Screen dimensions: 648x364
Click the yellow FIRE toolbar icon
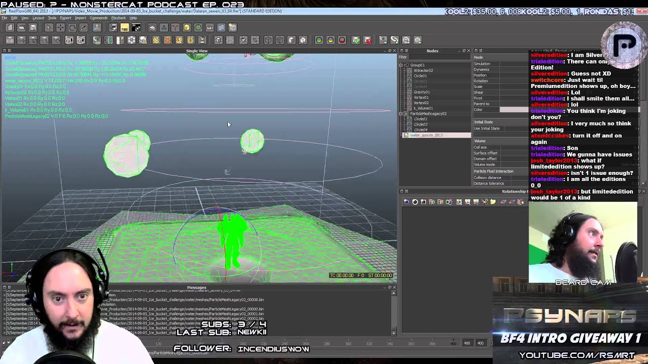(x=125, y=28)
